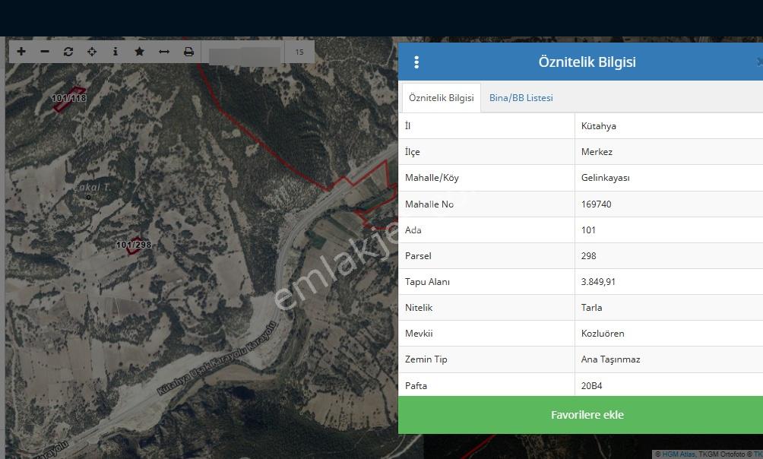Click the gray input field in toolbar
This screenshot has width=763, height=459.
point(245,55)
